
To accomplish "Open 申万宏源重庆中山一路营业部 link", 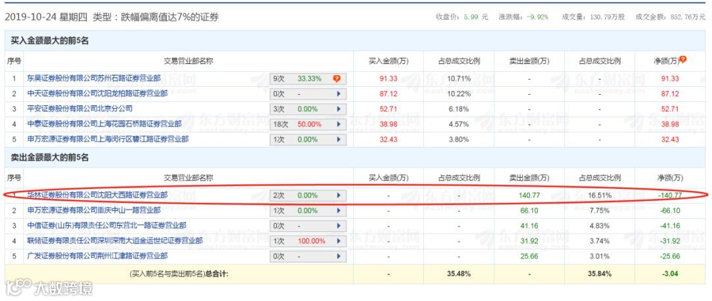I will pos(94,210).
